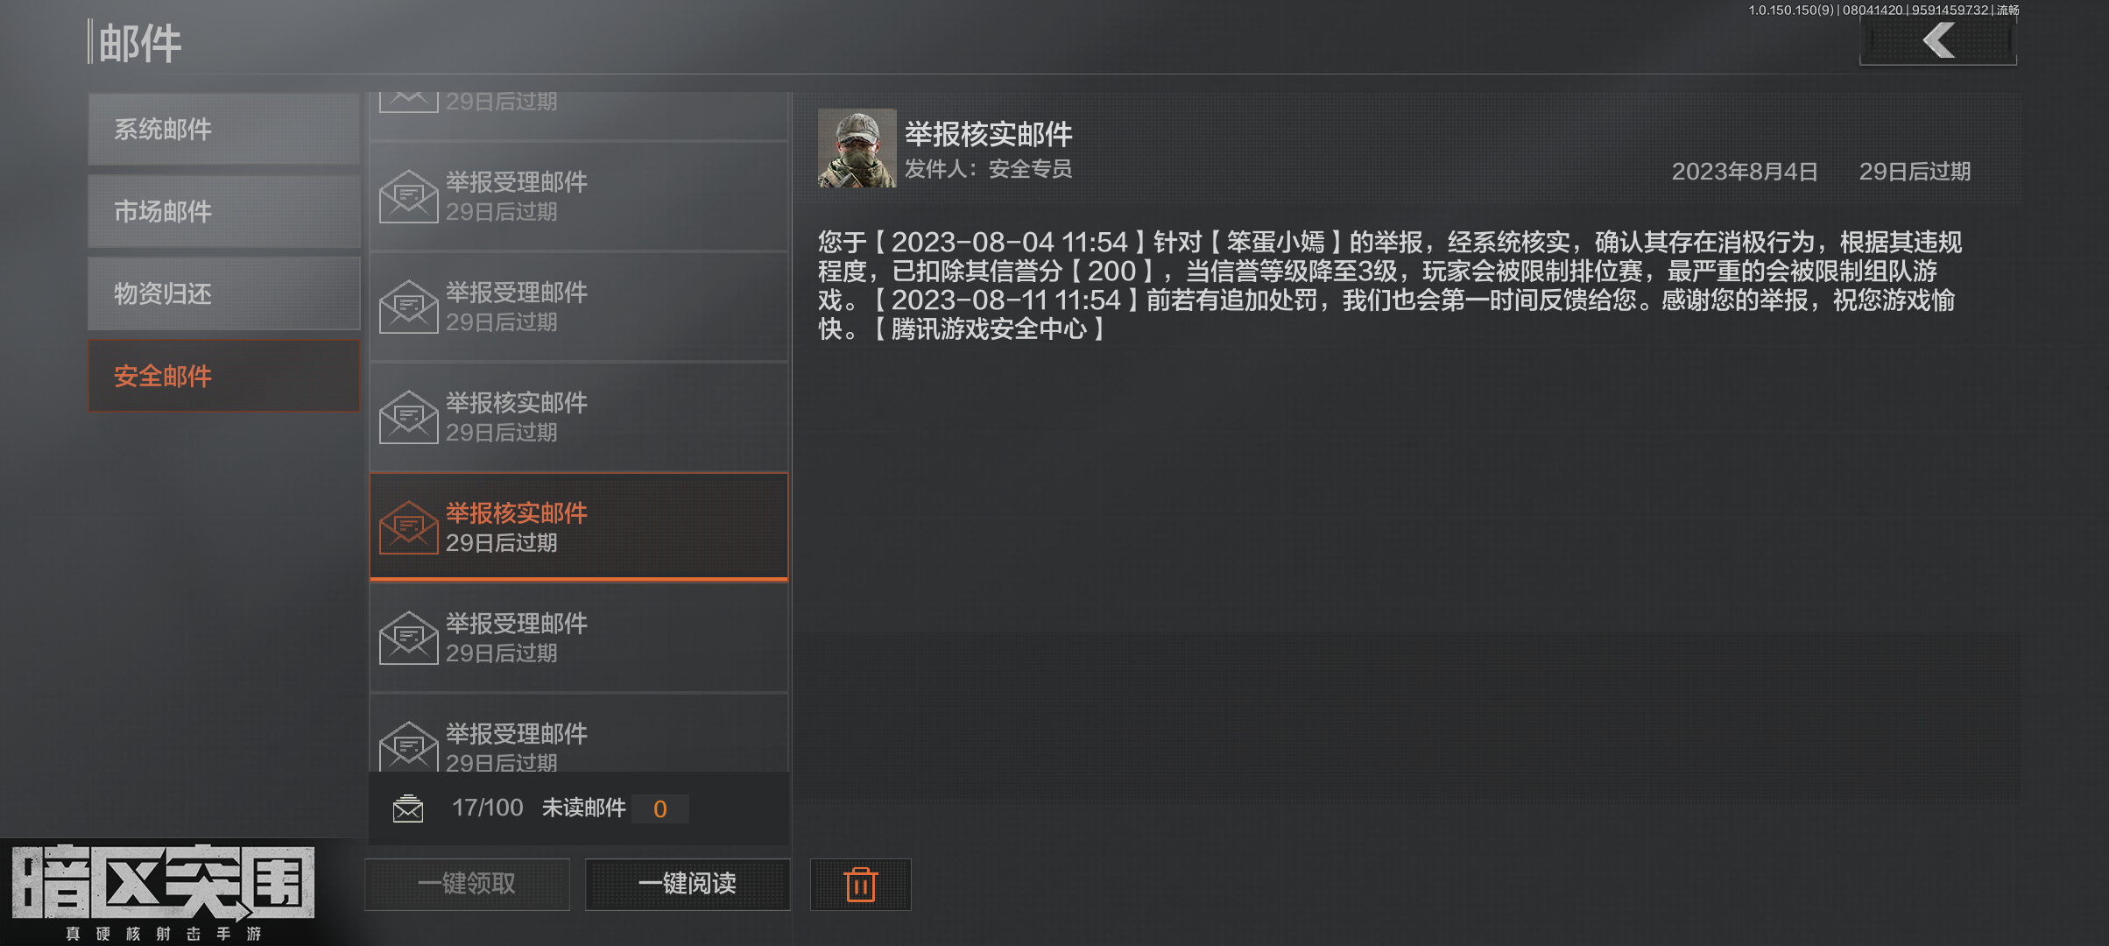The width and height of the screenshot is (2109, 946).
Task: Select the 安全邮件 tab
Action: tap(224, 376)
